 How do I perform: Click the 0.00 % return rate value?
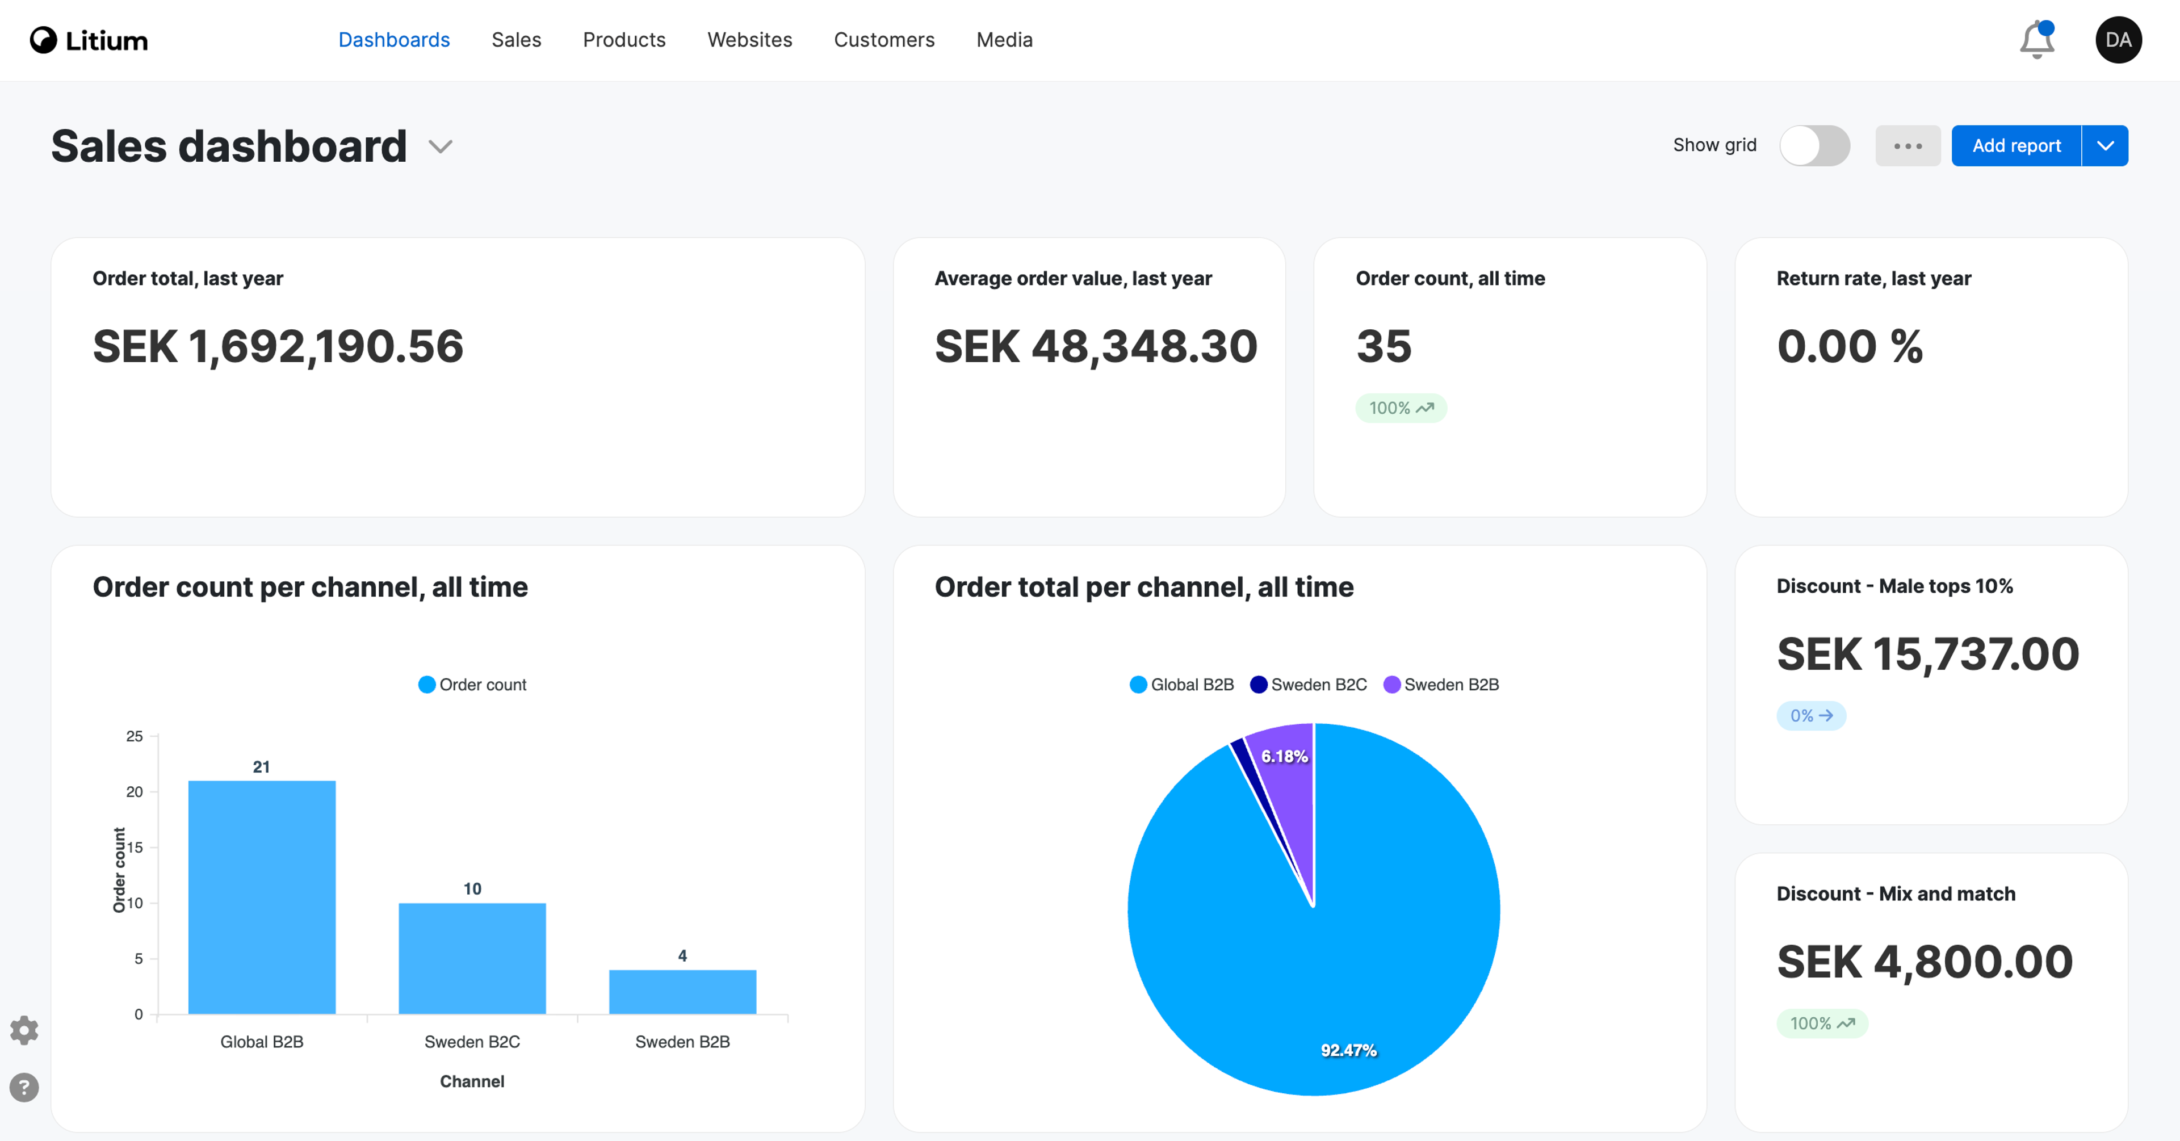click(x=1850, y=346)
